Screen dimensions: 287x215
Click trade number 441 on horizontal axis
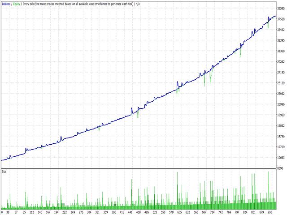click(130, 212)
